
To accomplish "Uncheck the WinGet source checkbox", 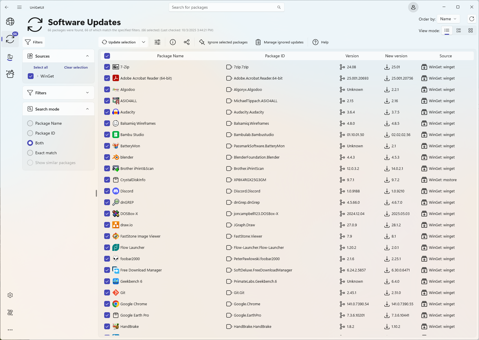I will [x=31, y=76].
